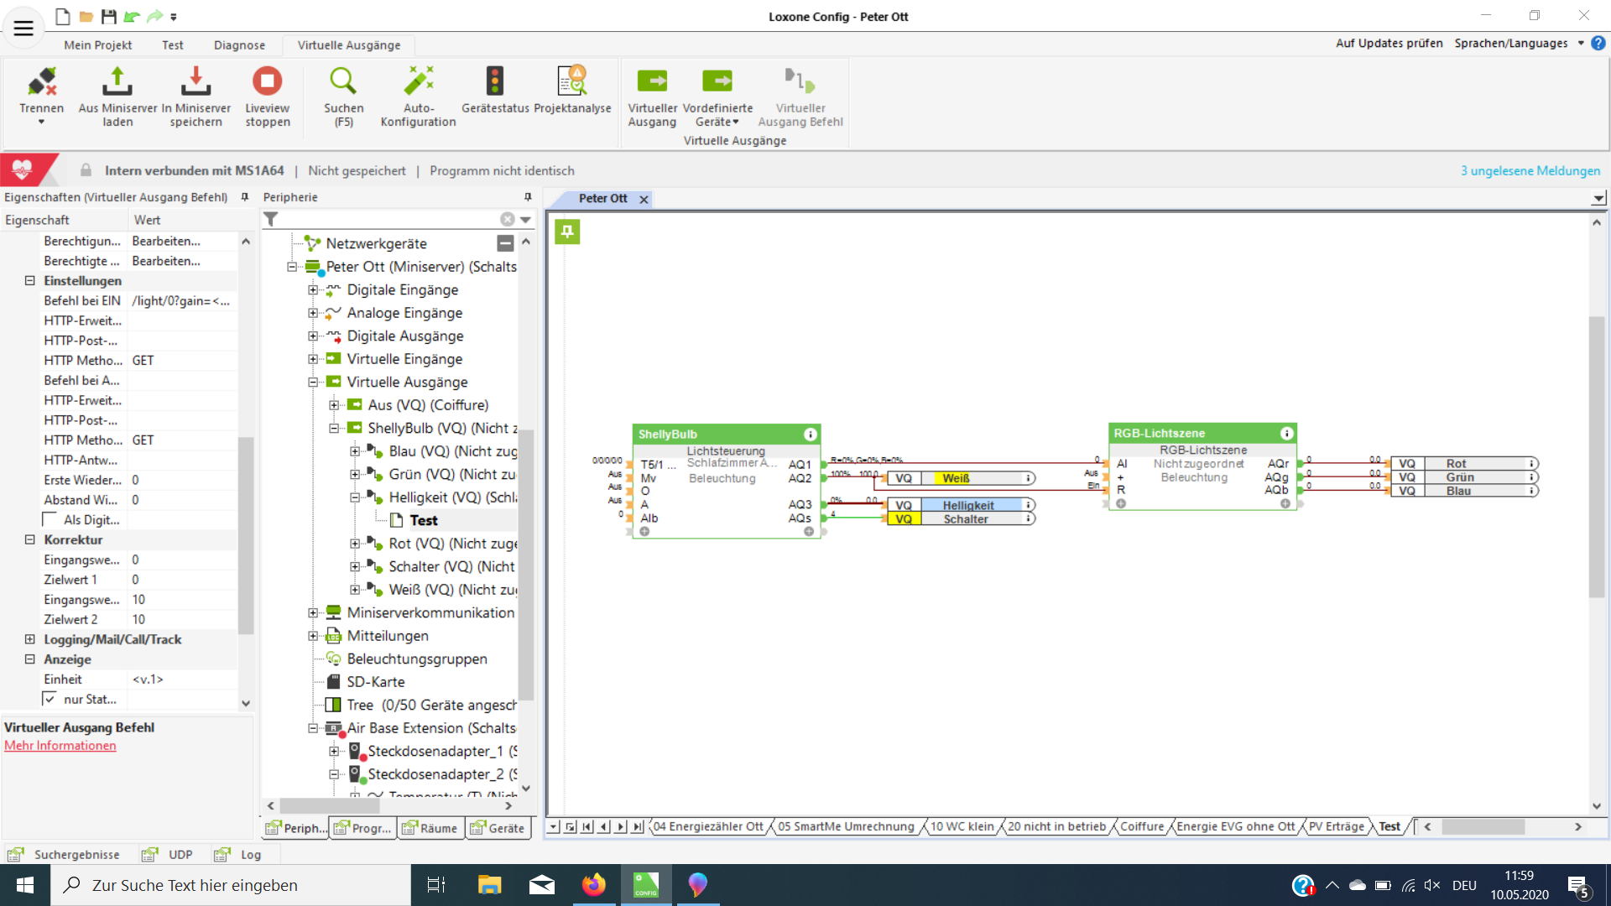Open Vordefinierte Geräte dropdown
The height and width of the screenshot is (906, 1611).
click(717, 122)
